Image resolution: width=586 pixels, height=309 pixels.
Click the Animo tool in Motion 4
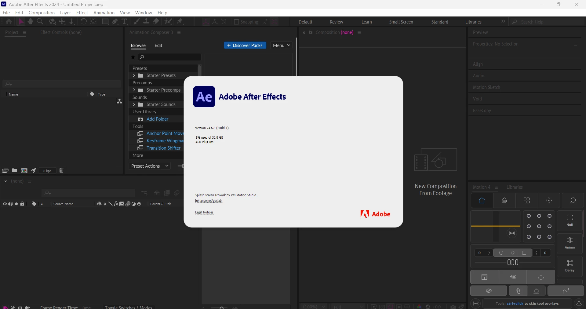pos(570,243)
